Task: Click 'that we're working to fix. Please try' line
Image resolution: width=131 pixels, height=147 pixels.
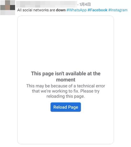Action: 66,91
